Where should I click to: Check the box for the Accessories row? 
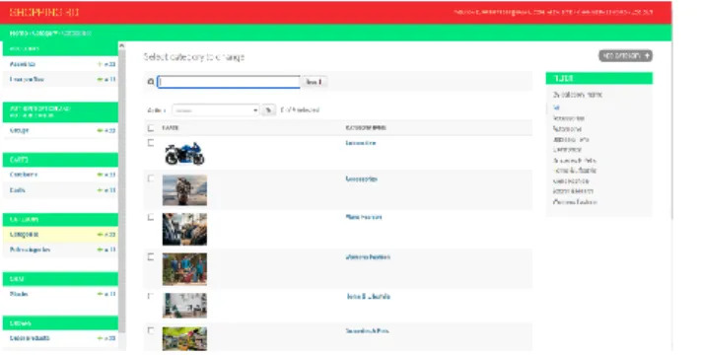coord(151,178)
